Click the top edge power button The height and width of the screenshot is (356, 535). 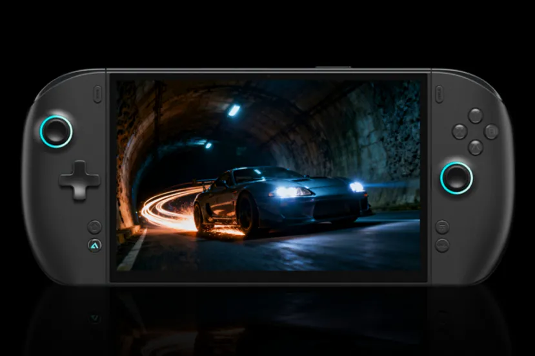[333, 68]
